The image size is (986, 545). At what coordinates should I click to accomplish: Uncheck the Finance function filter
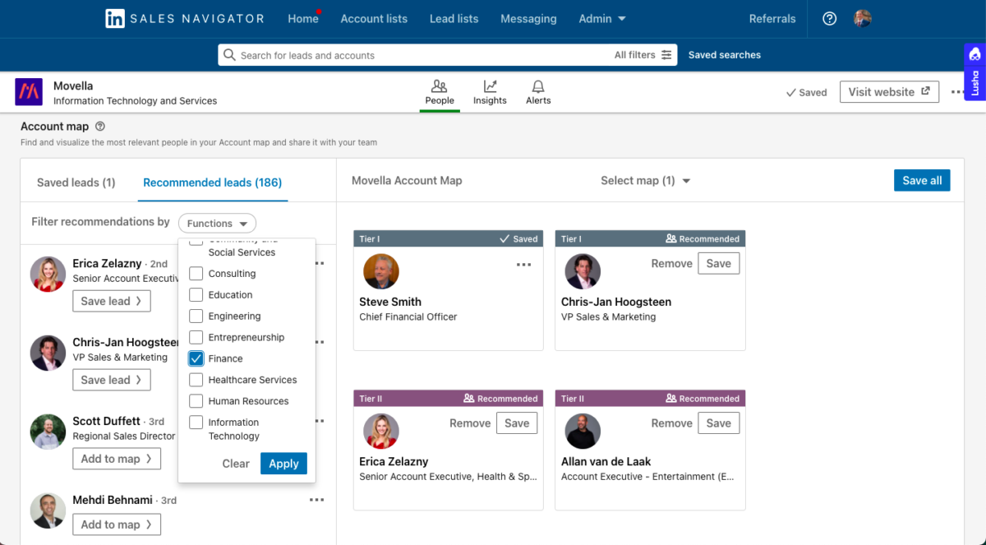coord(196,358)
